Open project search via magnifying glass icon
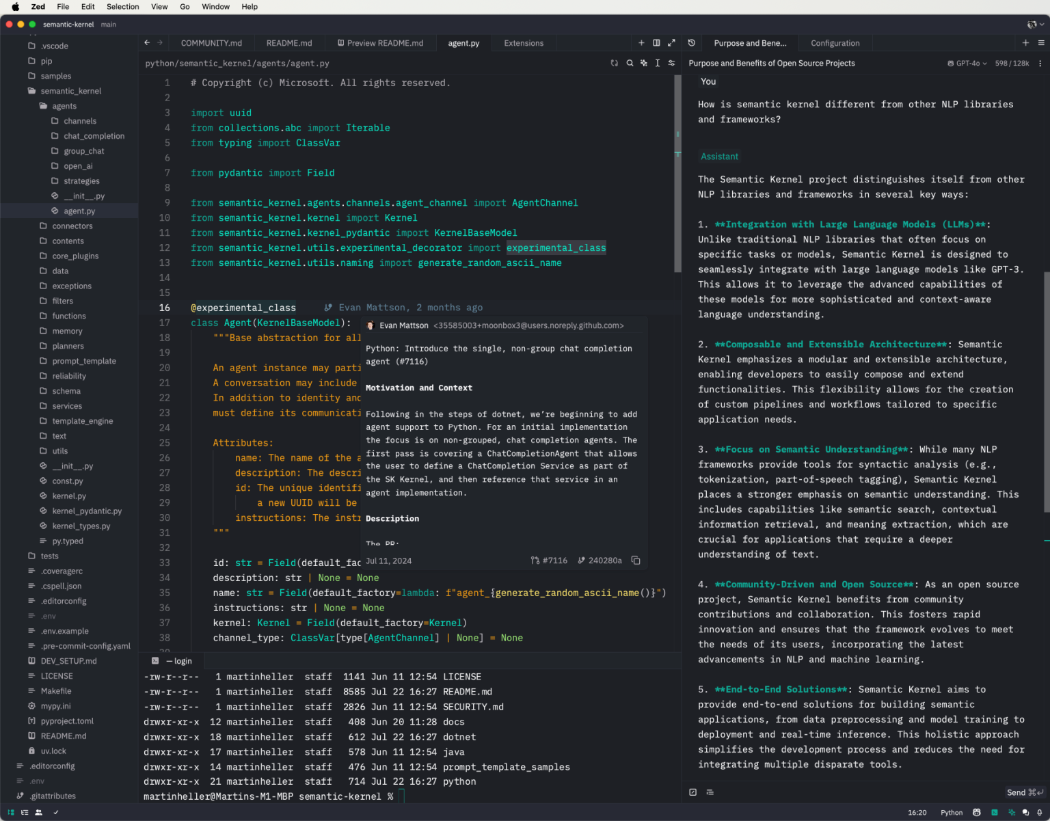Viewport: 1050px width, 821px height. (x=630, y=63)
